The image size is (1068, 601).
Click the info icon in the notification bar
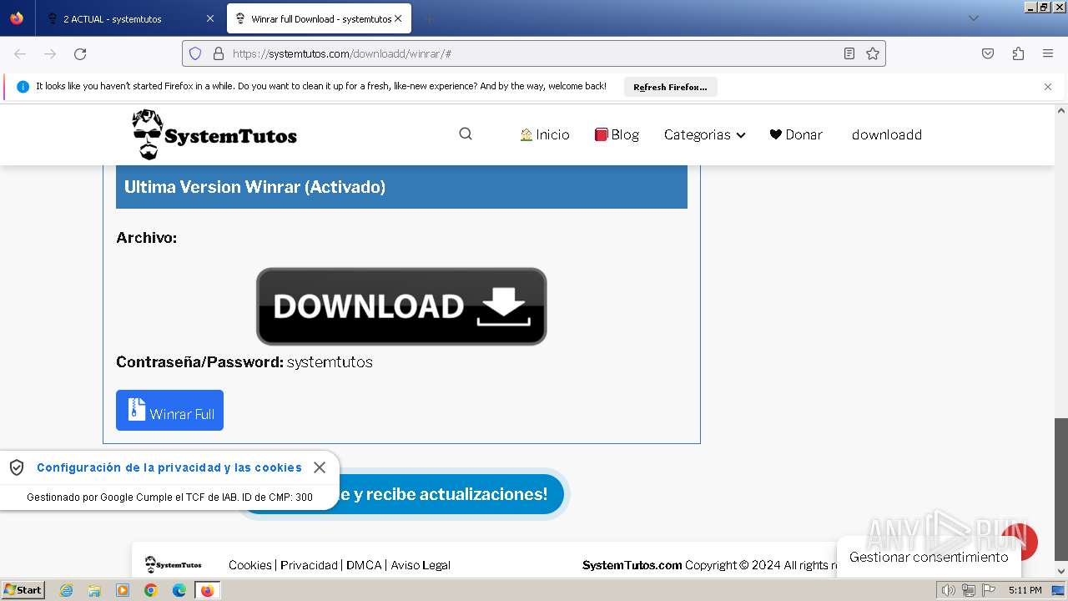[x=23, y=87]
